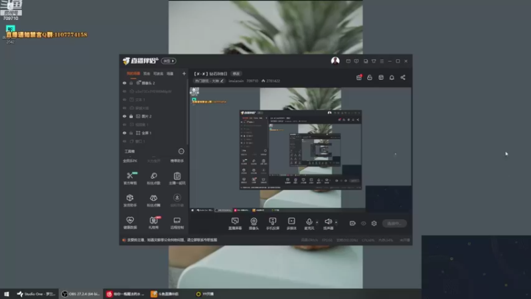Switch to the second scene tab

147,74
